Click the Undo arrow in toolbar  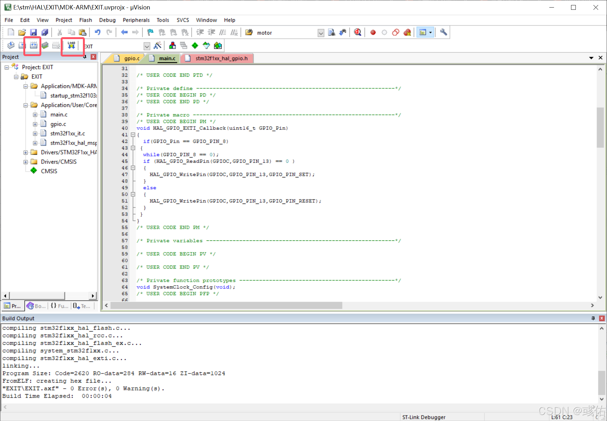point(97,32)
